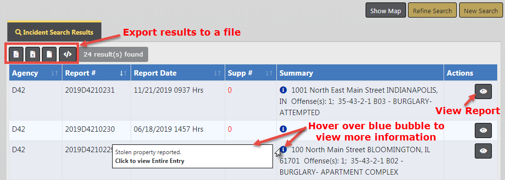View report 2019D4210231 with eye button
The width and height of the screenshot is (505, 180).
coord(483,91)
